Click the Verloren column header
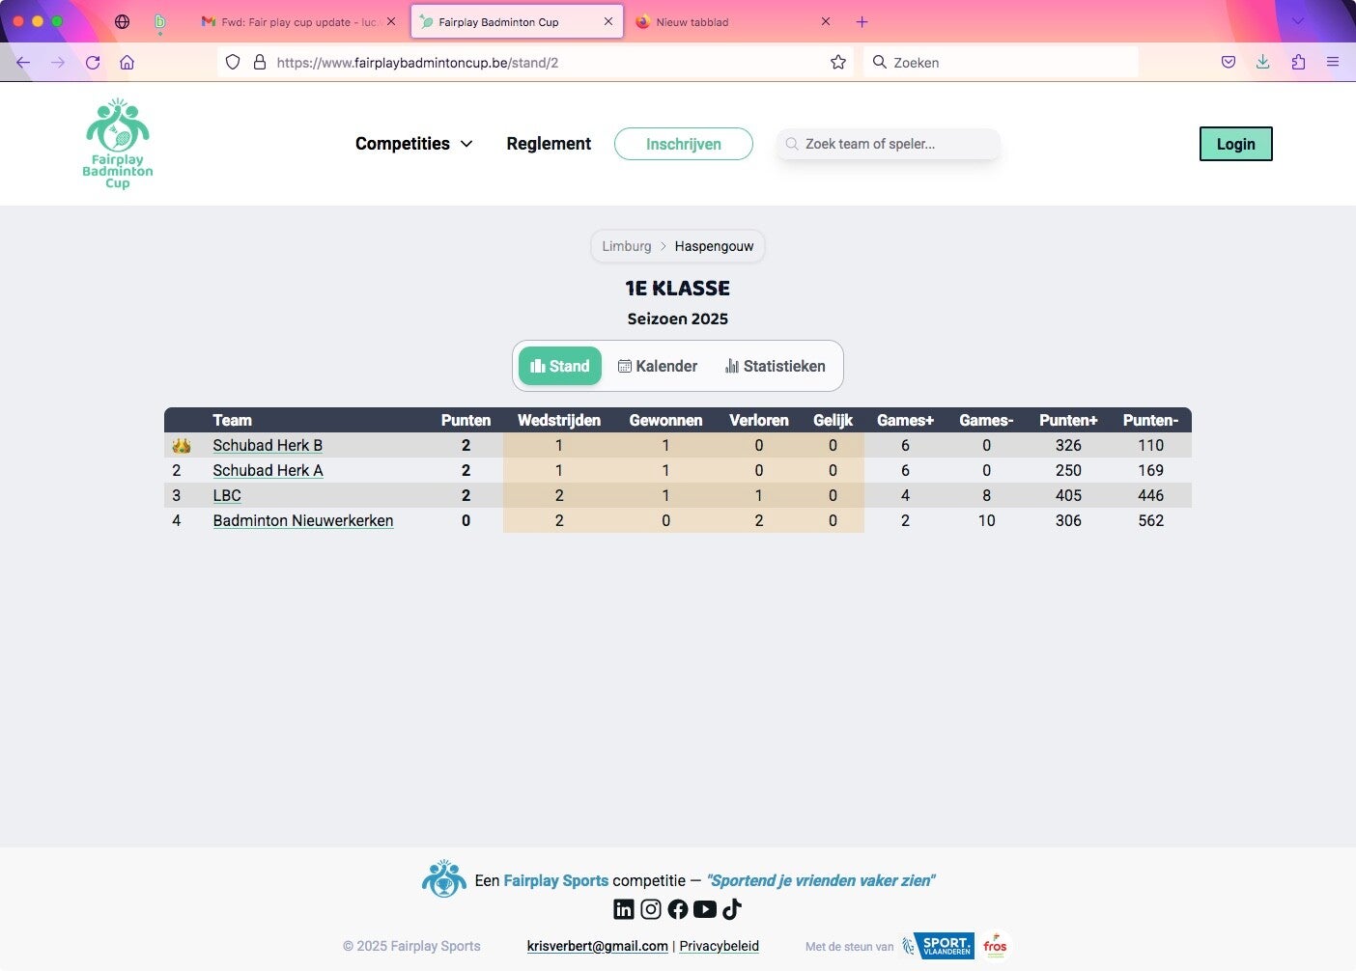1356x971 pixels. (759, 420)
